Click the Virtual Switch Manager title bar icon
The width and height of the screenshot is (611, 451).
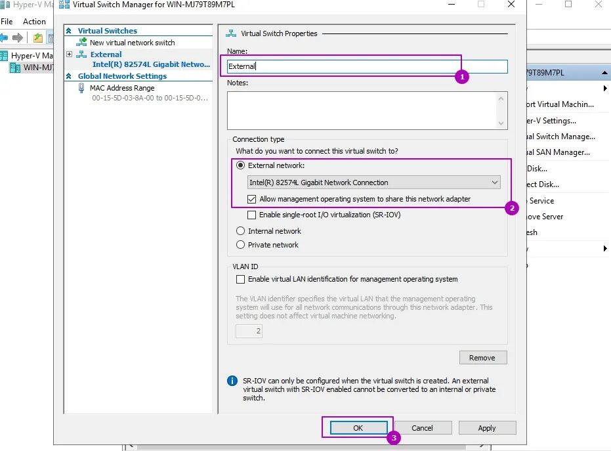coord(64,5)
